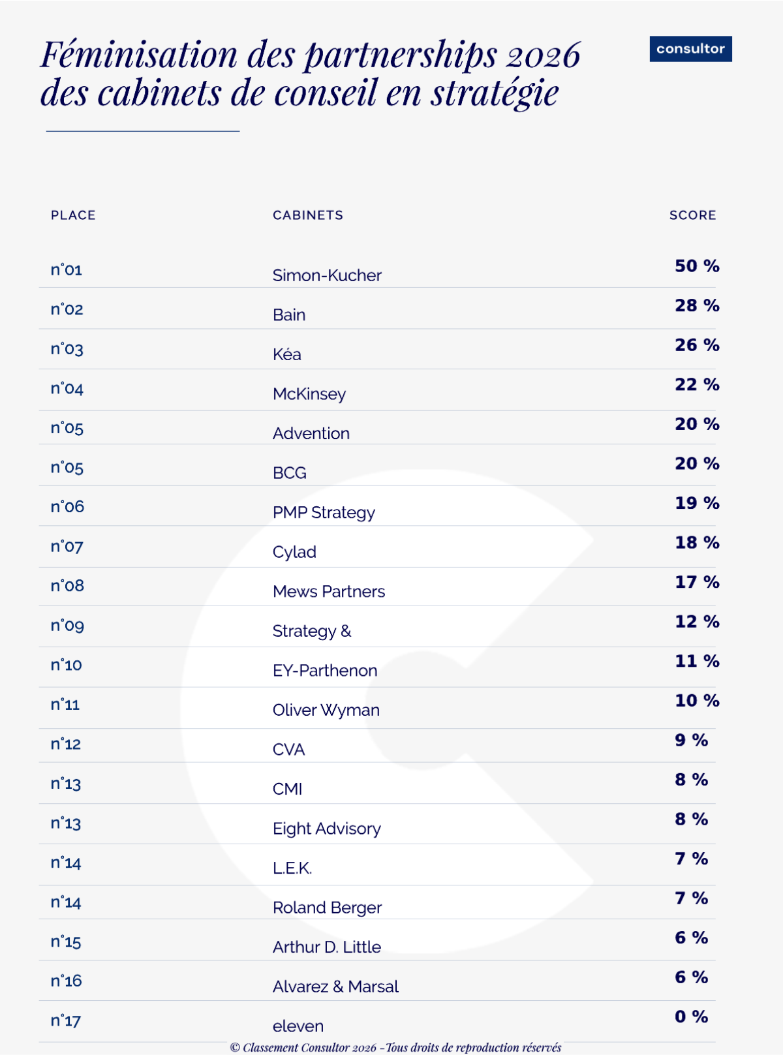The image size is (783, 1055).
Task: Click the Classement Consultor copyright footer
Action: point(395,1047)
